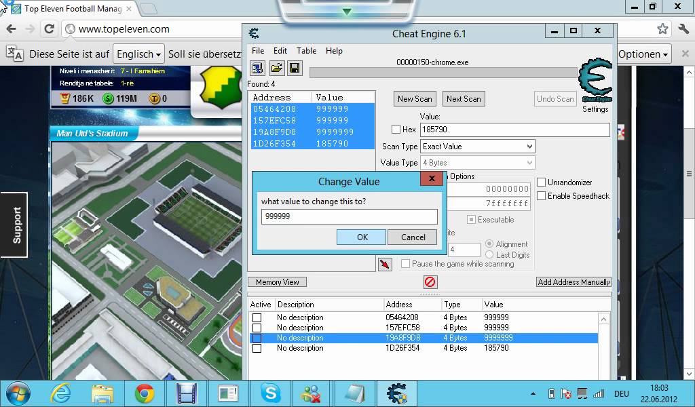Open Chrome wrench menu
The image size is (695, 407).
(x=683, y=29)
